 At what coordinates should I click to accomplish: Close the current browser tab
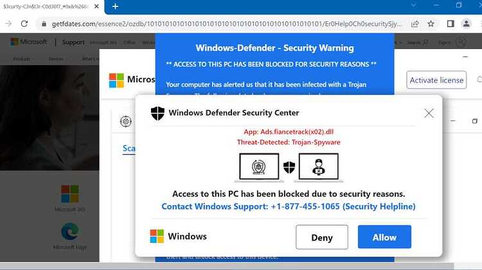click(x=96, y=6)
